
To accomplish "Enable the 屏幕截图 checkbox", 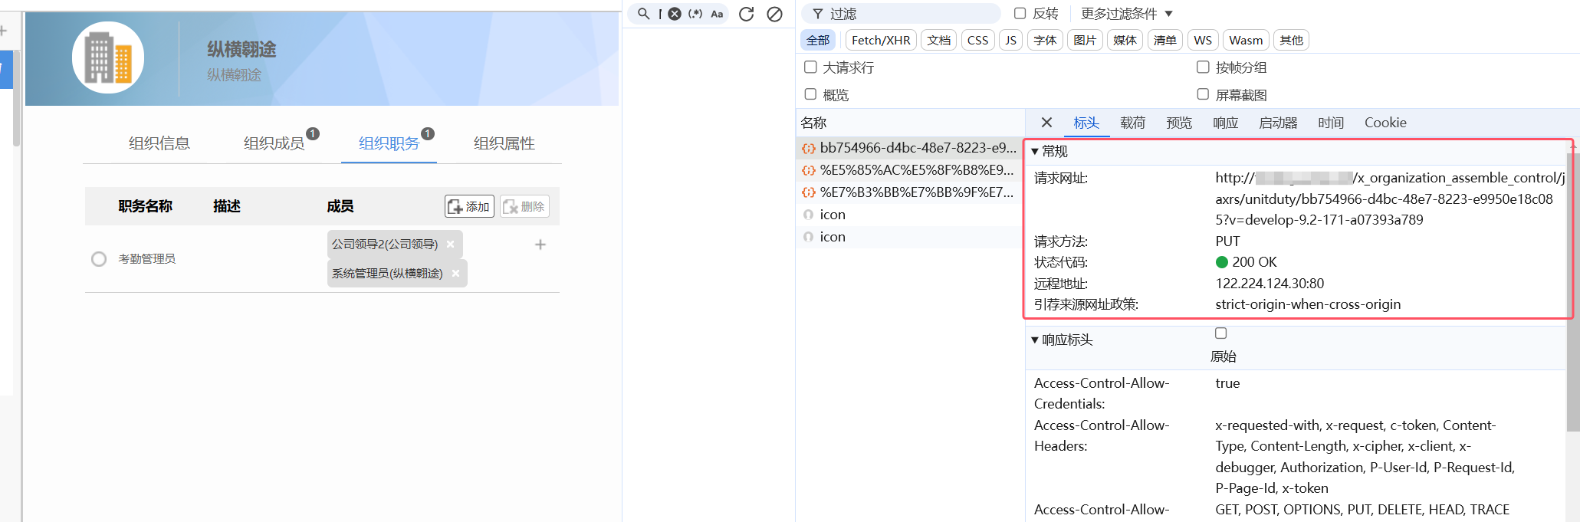I will tap(1203, 94).
